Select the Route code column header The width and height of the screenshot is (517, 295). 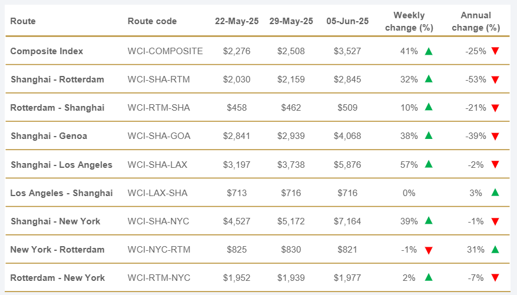pos(152,21)
